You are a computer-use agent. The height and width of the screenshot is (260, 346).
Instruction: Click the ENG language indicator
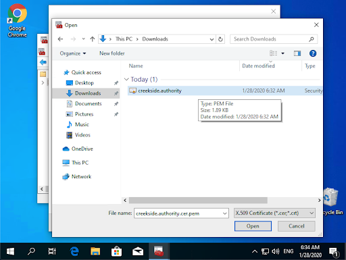(289, 251)
